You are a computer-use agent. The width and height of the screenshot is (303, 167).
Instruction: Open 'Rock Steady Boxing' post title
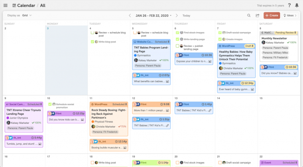(x=109, y=114)
